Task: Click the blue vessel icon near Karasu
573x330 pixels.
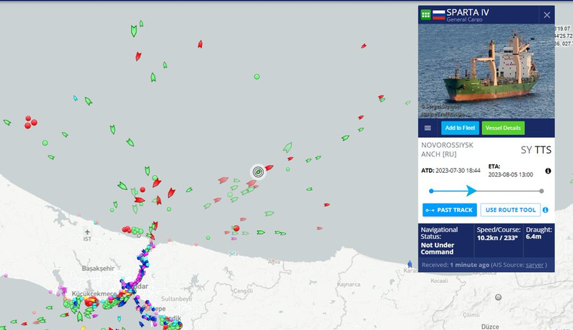Action: [x=410, y=264]
